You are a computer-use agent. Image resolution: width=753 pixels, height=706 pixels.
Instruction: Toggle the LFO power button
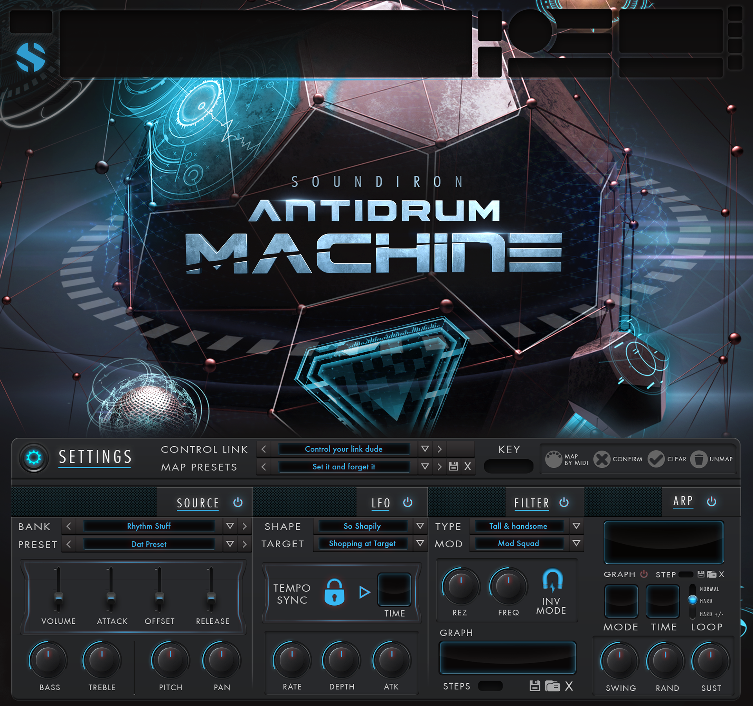click(x=407, y=503)
